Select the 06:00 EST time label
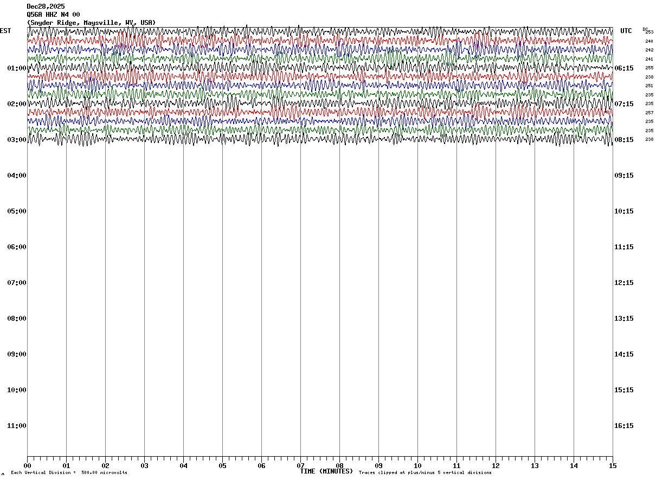Viewport: 656px width, 480px height. [x=17, y=247]
